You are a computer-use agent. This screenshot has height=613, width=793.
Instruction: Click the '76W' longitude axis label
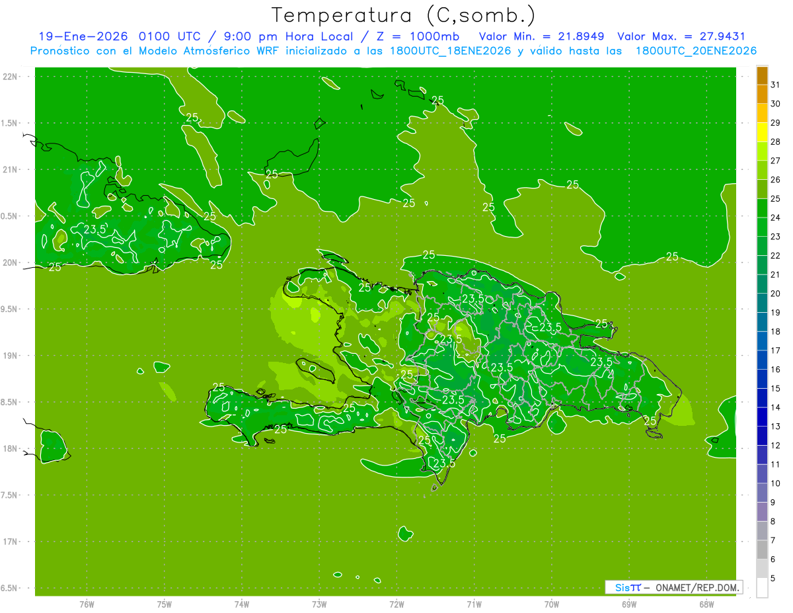[x=87, y=604]
